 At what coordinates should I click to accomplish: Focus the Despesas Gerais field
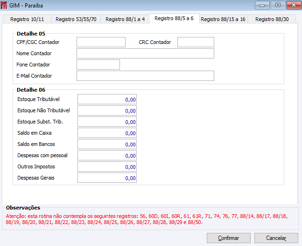107,178
